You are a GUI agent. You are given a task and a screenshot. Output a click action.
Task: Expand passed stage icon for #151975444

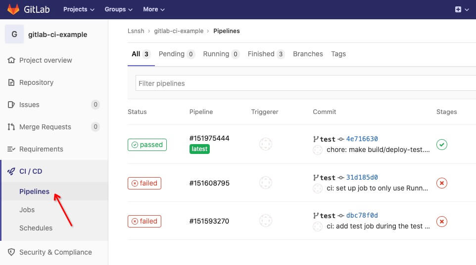point(442,145)
